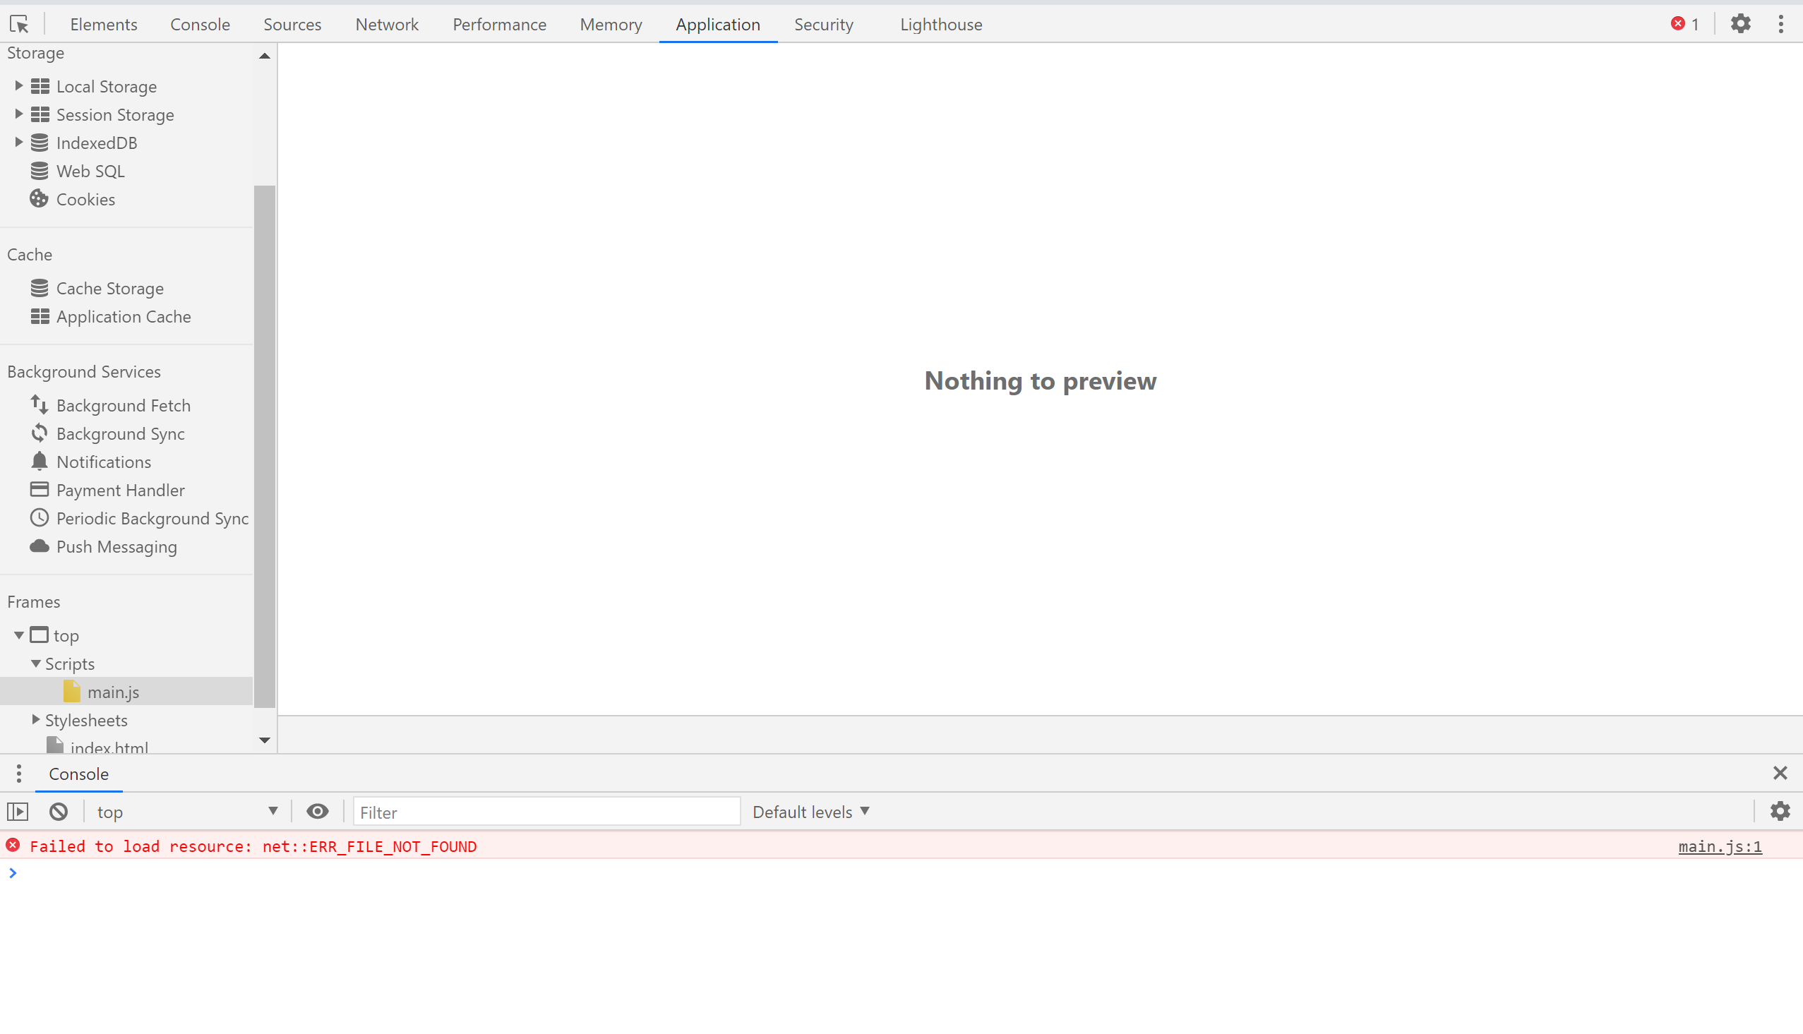Click the red error count badge

(1684, 24)
